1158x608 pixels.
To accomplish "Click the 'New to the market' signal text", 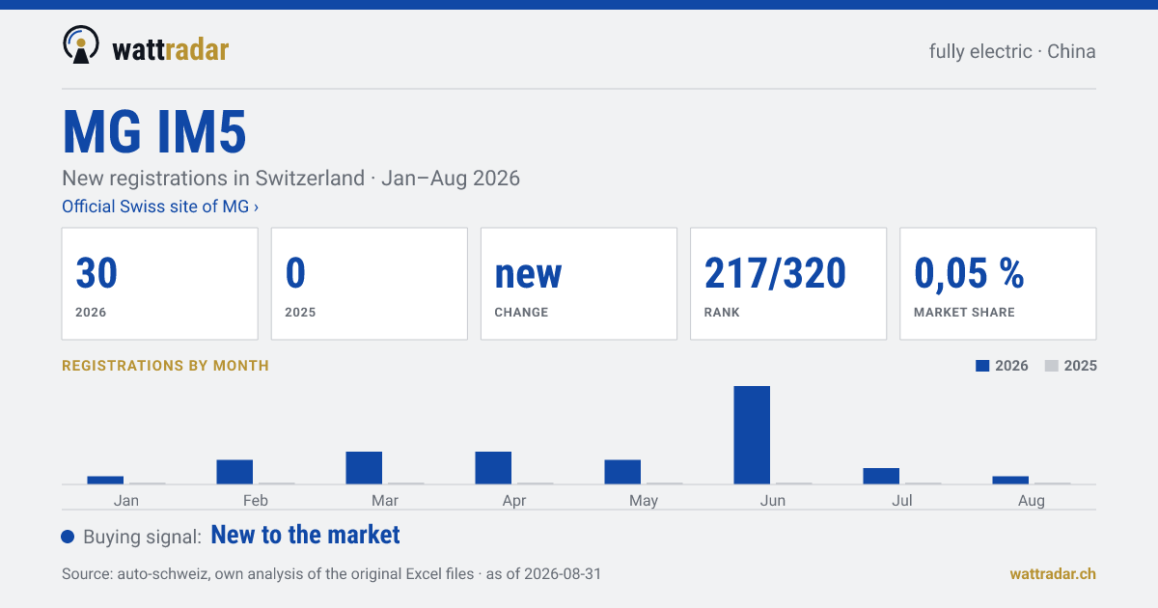I will pos(305,535).
